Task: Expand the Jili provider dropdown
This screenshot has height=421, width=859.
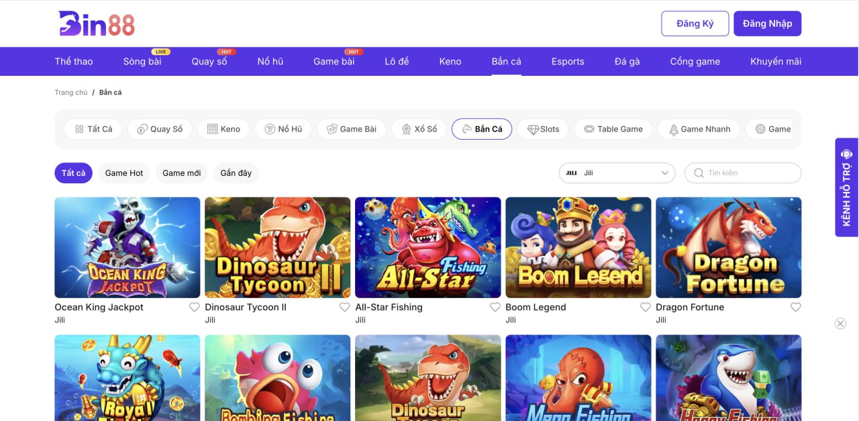Action: pos(617,173)
